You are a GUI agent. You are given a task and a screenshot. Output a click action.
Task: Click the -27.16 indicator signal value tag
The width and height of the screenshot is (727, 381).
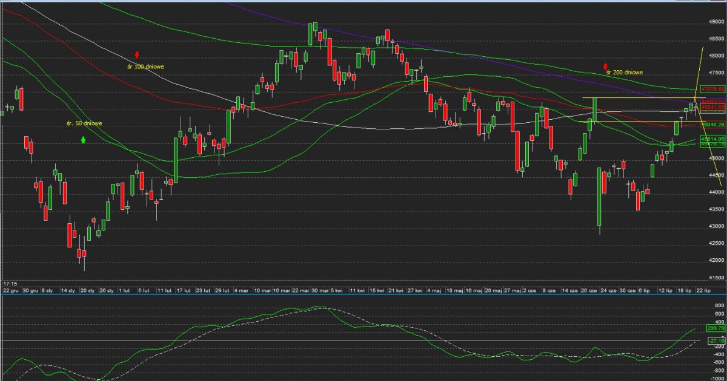[x=715, y=342]
